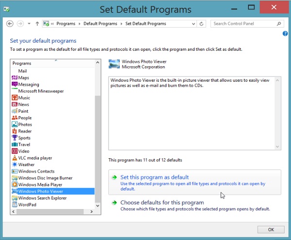
Task: Select the Windows Contacts icon
Action: click(15, 171)
